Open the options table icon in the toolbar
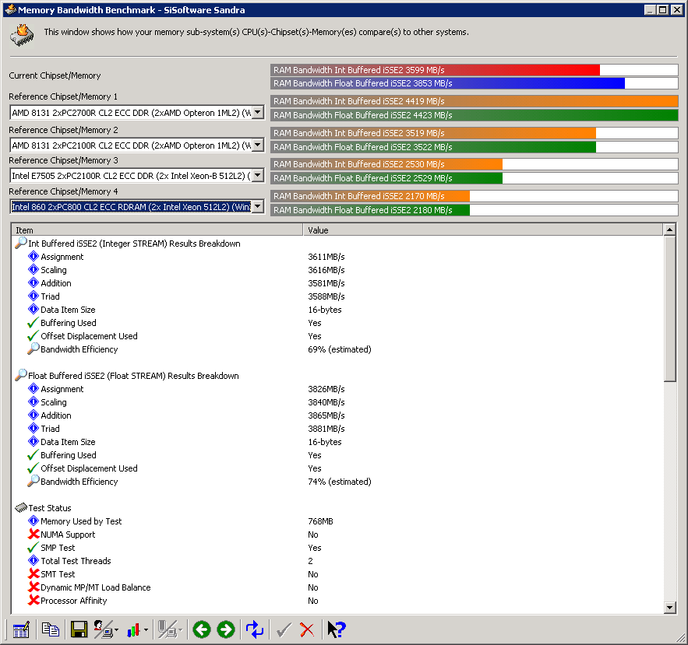The height and width of the screenshot is (645, 688). pos(21,629)
